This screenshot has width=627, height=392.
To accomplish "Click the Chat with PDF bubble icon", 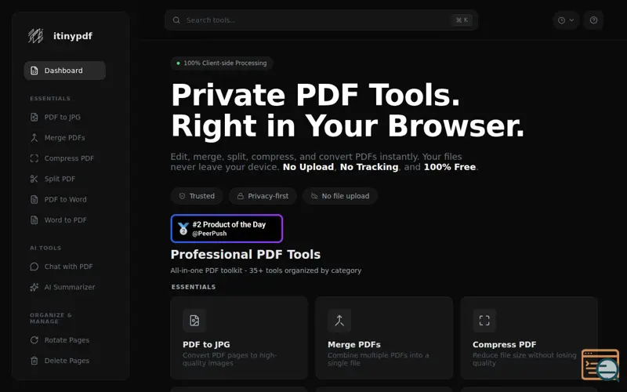I will (34, 267).
